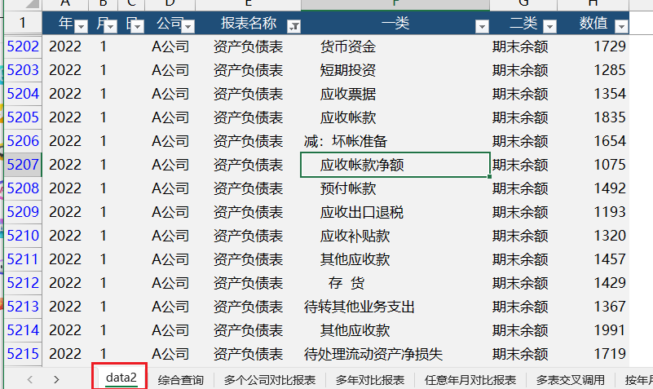The height and width of the screenshot is (389, 653).
Task: Open the 公司 column filter dropdown
Action: coord(188,27)
